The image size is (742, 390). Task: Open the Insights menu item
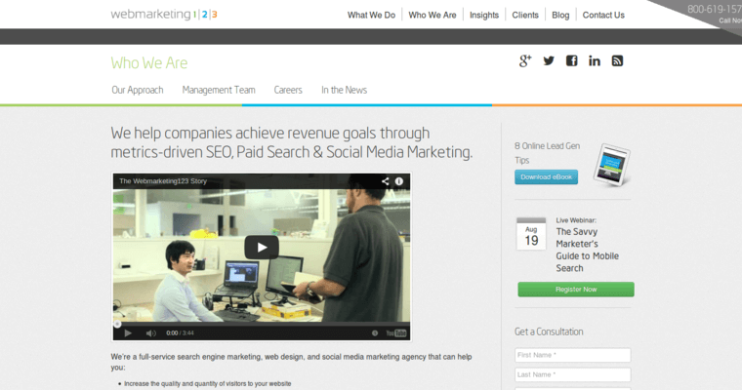pos(483,15)
